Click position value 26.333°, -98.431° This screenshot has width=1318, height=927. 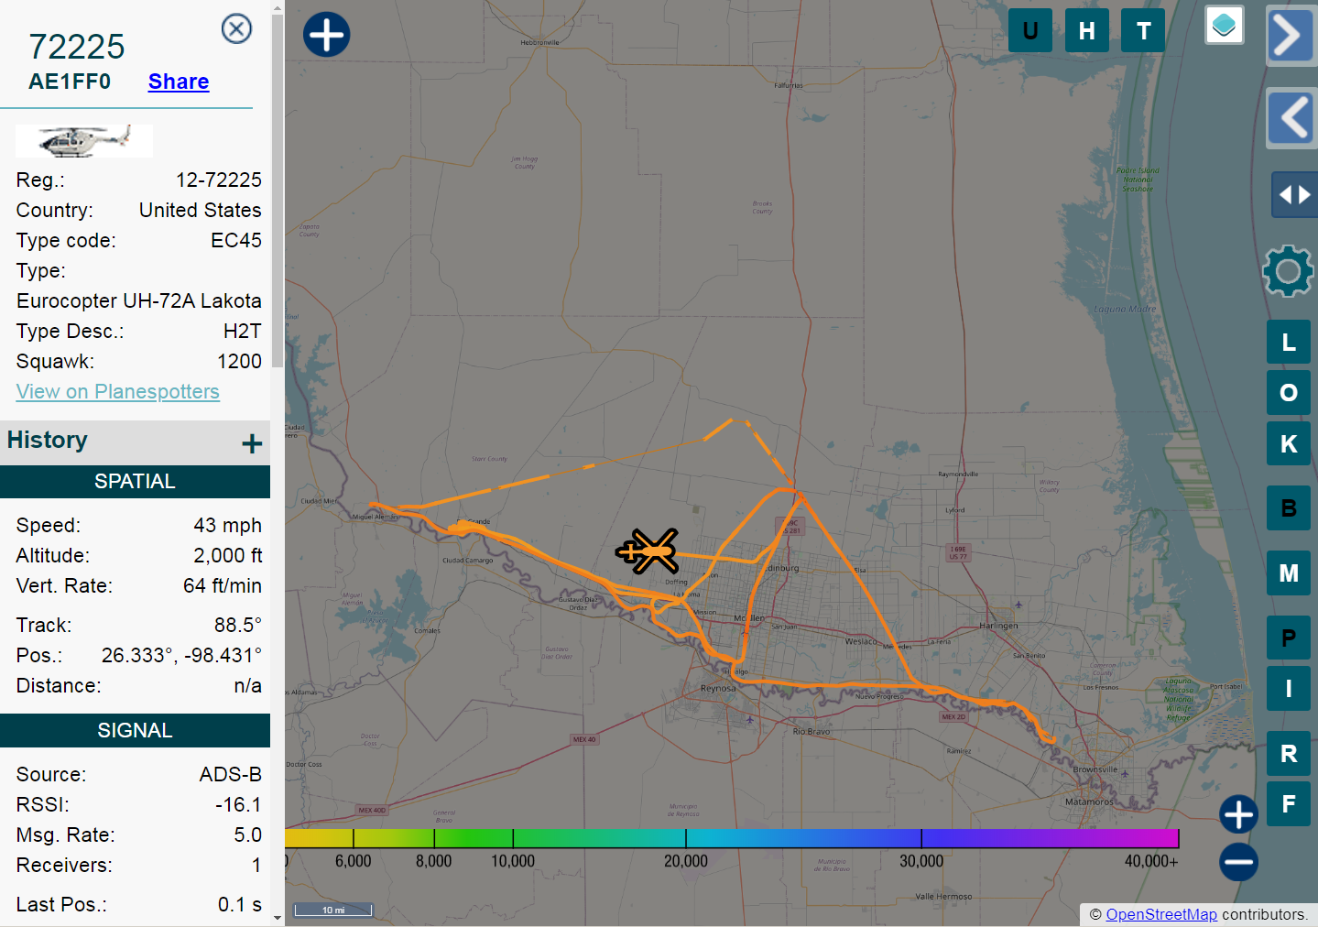(181, 656)
